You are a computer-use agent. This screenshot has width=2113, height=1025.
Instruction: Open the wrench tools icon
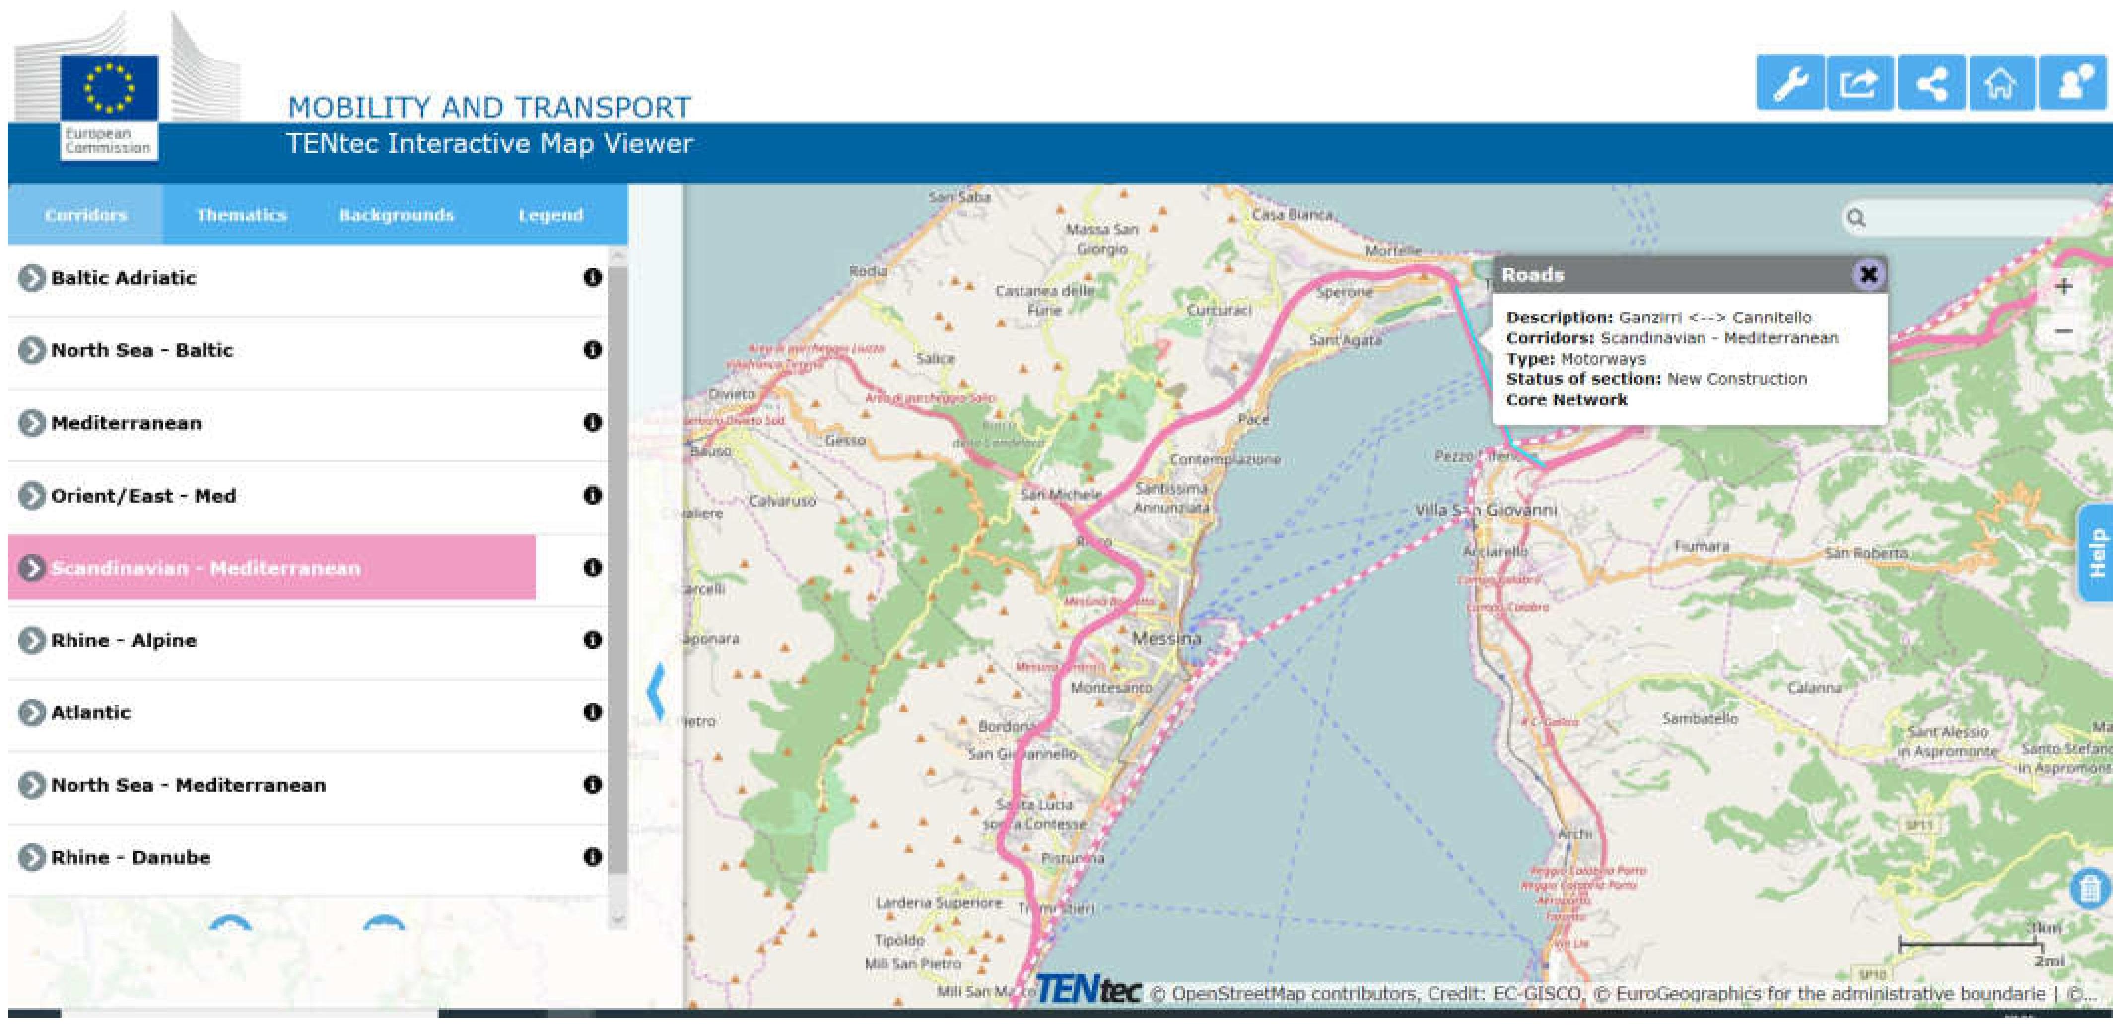(x=1790, y=83)
